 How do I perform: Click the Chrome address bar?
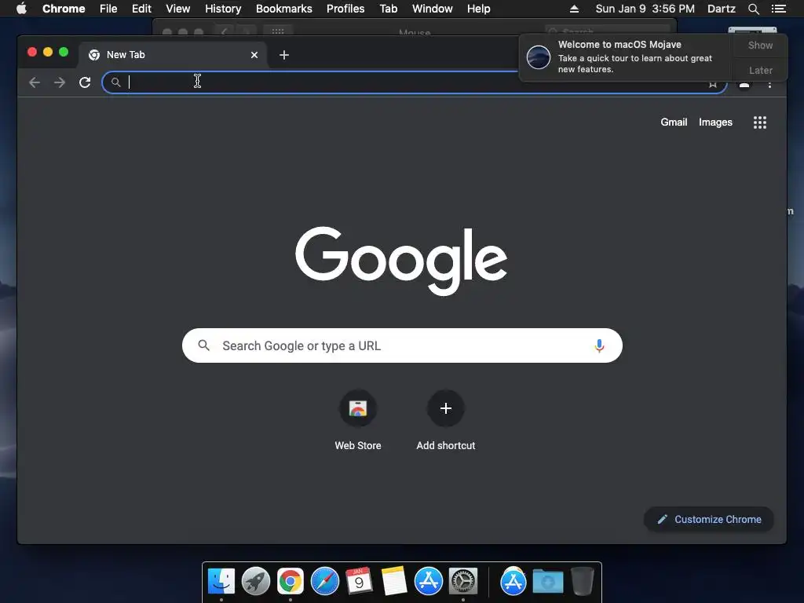point(415,82)
